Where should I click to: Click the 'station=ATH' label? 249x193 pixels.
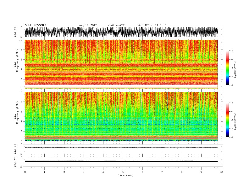(117, 25)
